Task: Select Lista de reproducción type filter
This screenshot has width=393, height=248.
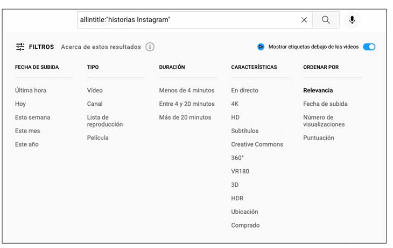Action: pos(105,121)
